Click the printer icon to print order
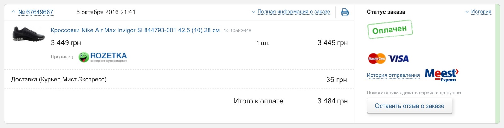Image resolution: width=504 pixels, height=128 pixels. pos(345,12)
